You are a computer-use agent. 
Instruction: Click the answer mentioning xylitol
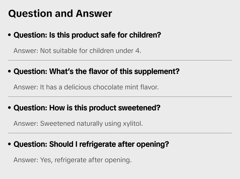(78, 123)
